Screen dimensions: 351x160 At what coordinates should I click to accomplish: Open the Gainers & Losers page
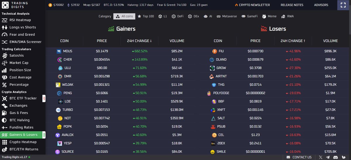point(23,135)
